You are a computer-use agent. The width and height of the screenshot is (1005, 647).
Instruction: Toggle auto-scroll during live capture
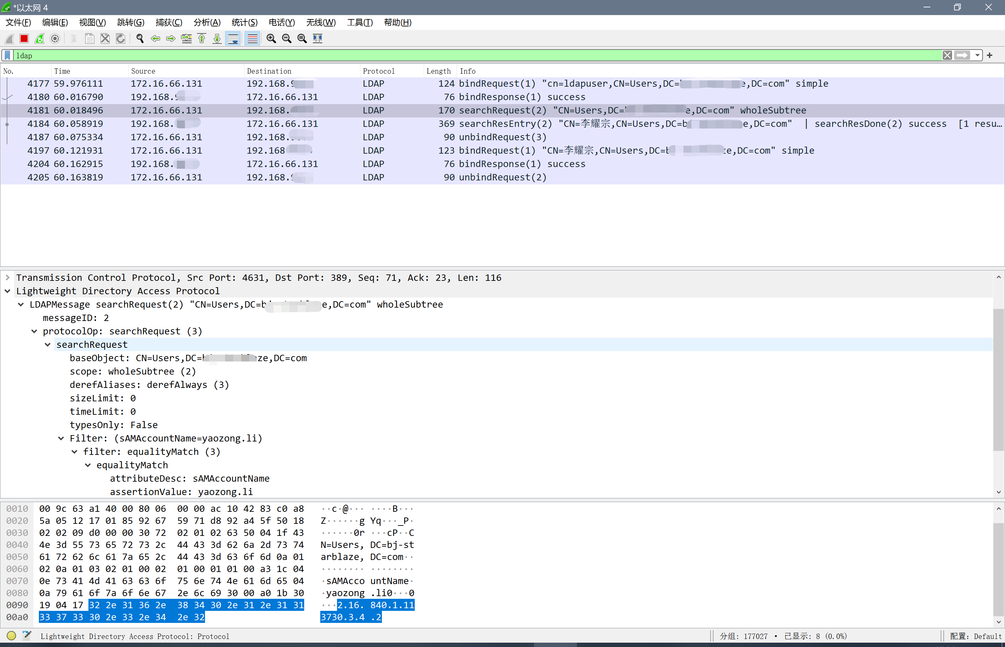(233, 38)
